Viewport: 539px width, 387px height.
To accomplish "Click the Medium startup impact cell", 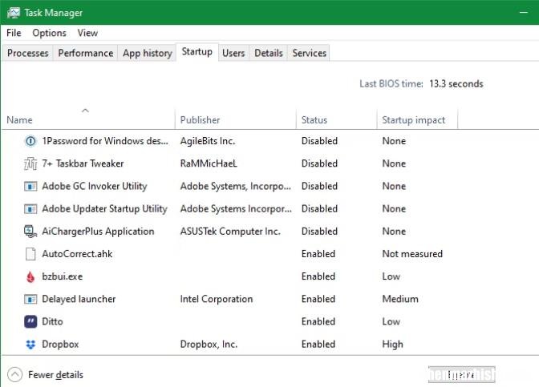I will 400,299.
